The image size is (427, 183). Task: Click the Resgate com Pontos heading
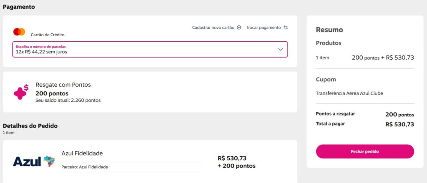pos(63,85)
